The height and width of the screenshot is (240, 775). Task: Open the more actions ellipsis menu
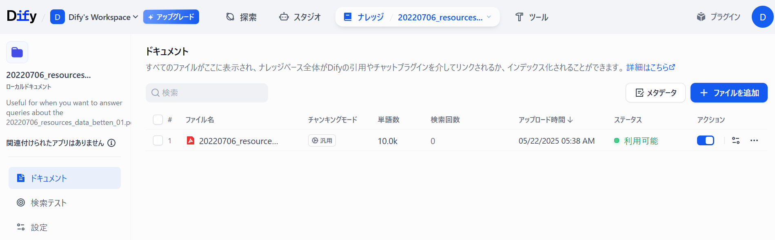pyautogui.click(x=754, y=140)
